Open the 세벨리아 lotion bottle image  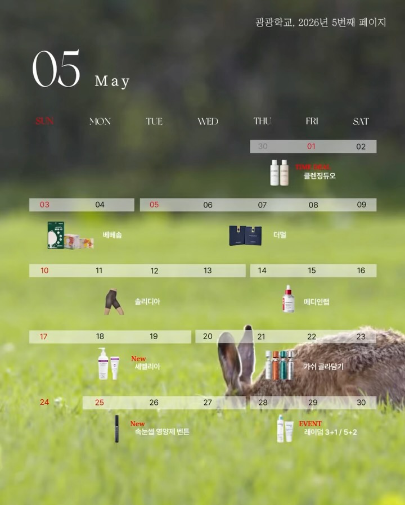pyautogui.click(x=108, y=364)
